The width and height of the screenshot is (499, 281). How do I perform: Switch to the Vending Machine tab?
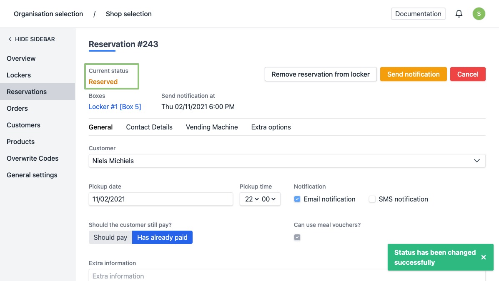pyautogui.click(x=212, y=127)
